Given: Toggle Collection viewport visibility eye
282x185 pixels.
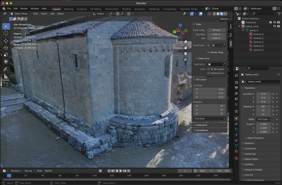Looking at the screenshot, I should click(x=274, y=22).
